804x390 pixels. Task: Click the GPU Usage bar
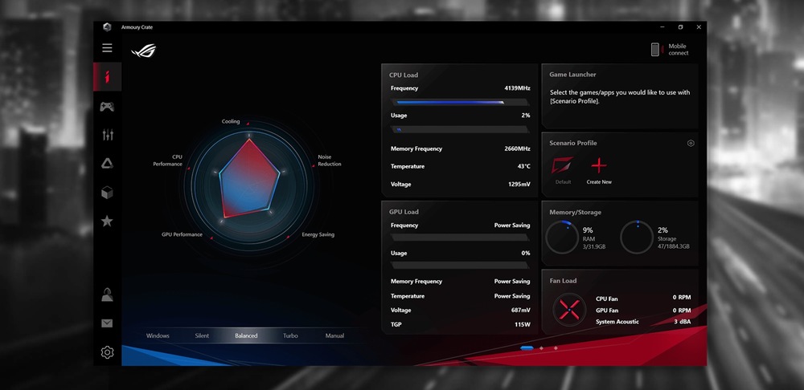click(460, 265)
